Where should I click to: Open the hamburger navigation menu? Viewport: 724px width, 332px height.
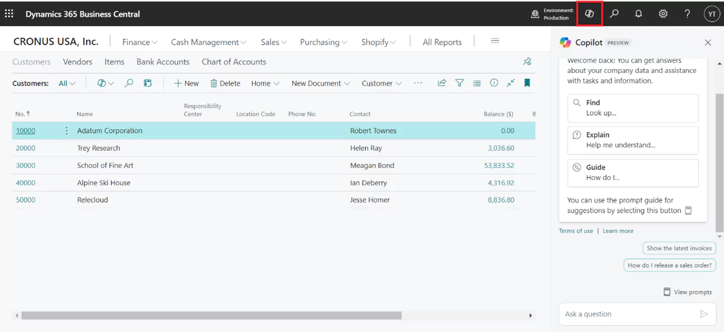(495, 41)
